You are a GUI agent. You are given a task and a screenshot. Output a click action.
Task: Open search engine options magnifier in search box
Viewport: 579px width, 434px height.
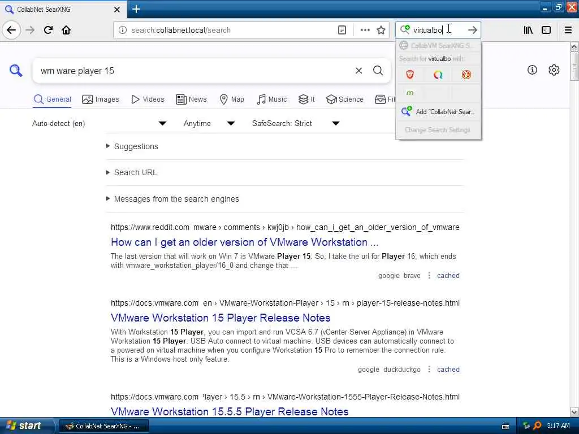pos(405,29)
